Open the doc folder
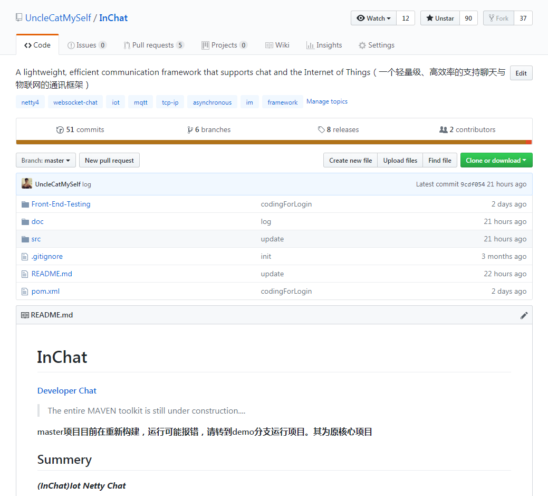 coord(37,221)
